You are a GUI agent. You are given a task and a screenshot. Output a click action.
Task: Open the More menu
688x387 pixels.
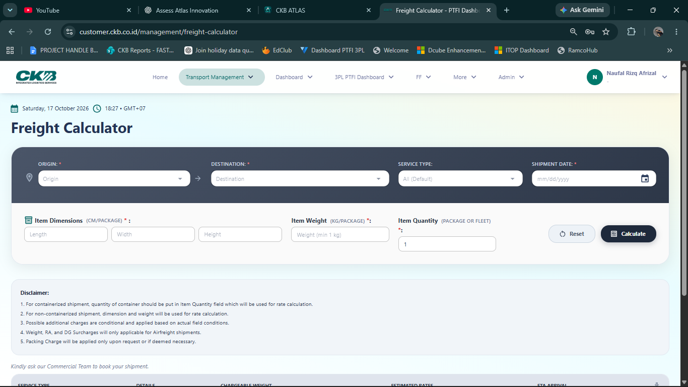(x=465, y=77)
